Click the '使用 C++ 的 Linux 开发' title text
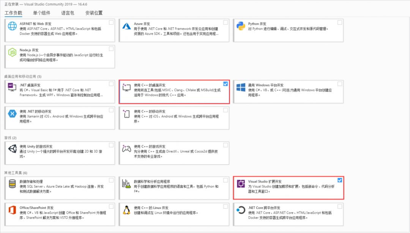Image resolution: width=410 pixels, height=233 pixels. [x=151, y=208]
